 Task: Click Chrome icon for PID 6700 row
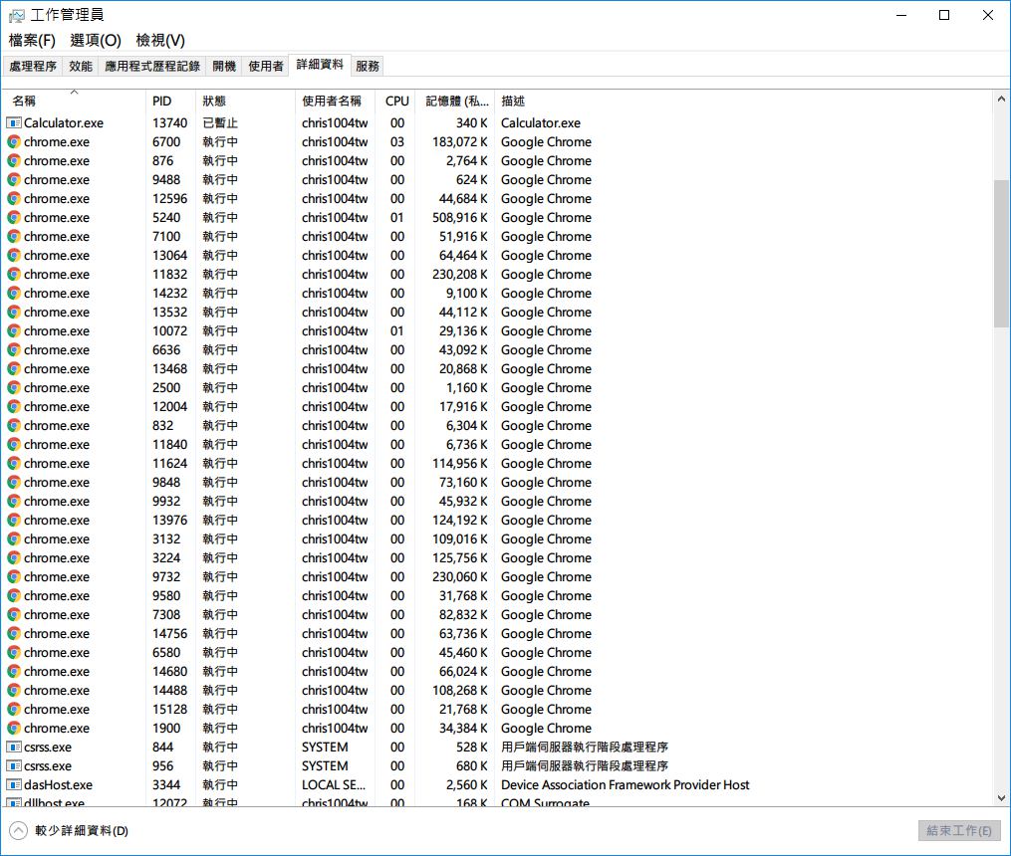[14, 142]
